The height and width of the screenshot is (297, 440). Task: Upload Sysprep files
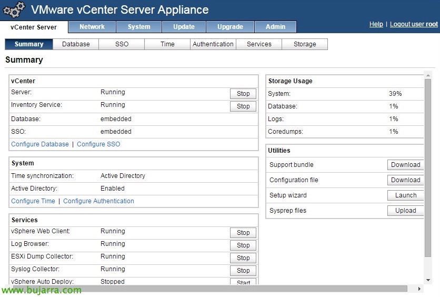405,211
